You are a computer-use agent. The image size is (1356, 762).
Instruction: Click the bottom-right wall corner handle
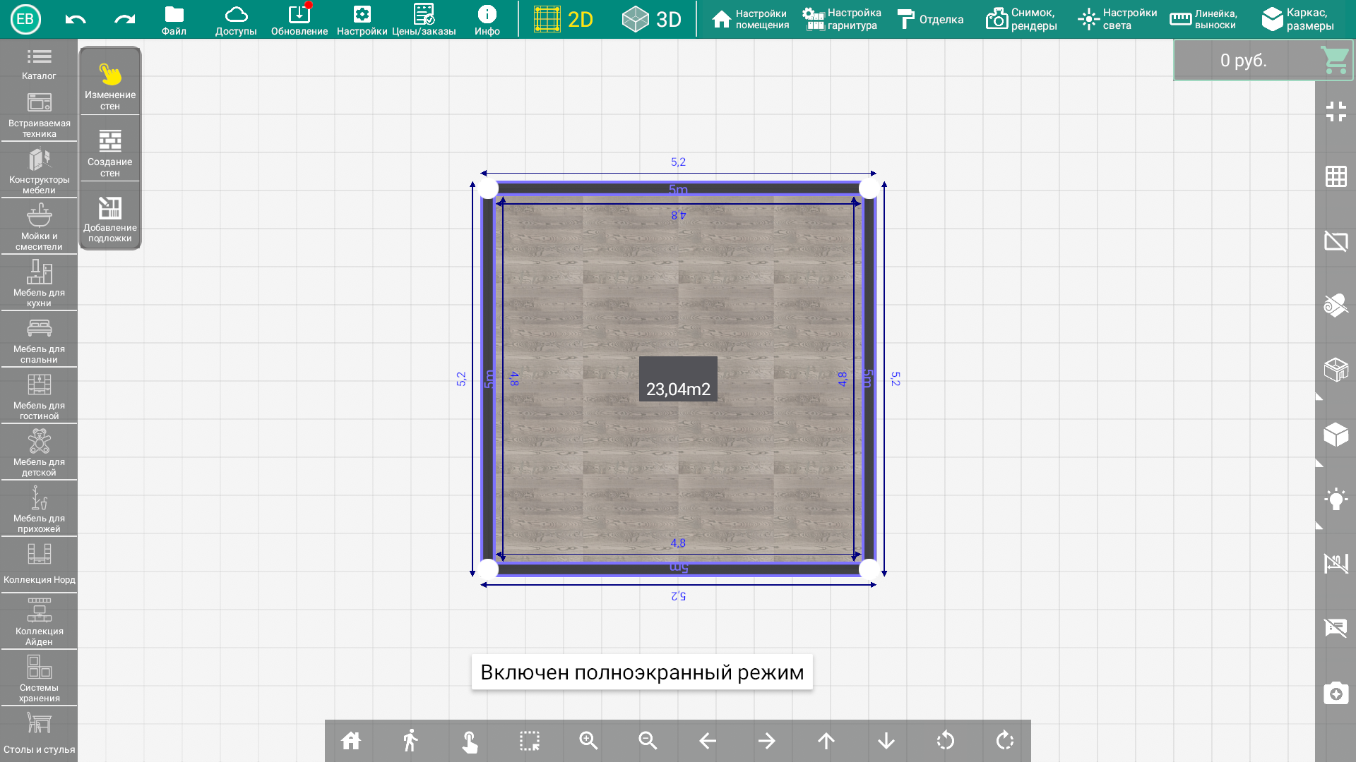[x=869, y=569]
